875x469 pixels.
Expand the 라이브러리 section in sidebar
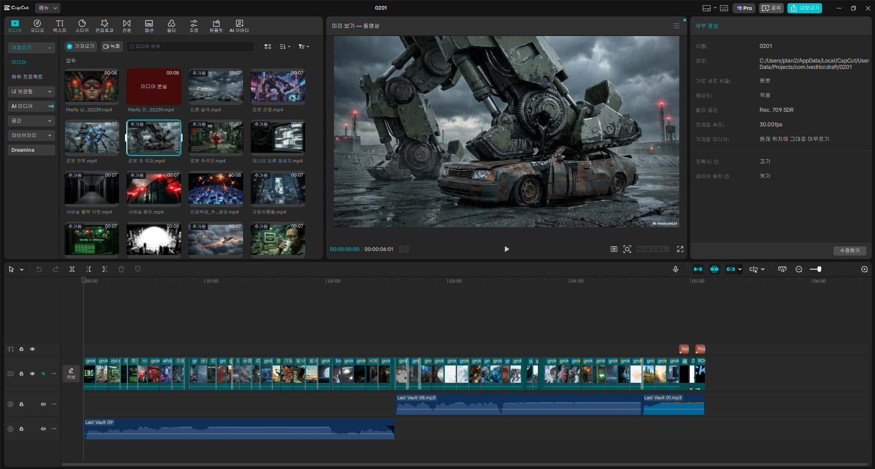pyautogui.click(x=31, y=135)
